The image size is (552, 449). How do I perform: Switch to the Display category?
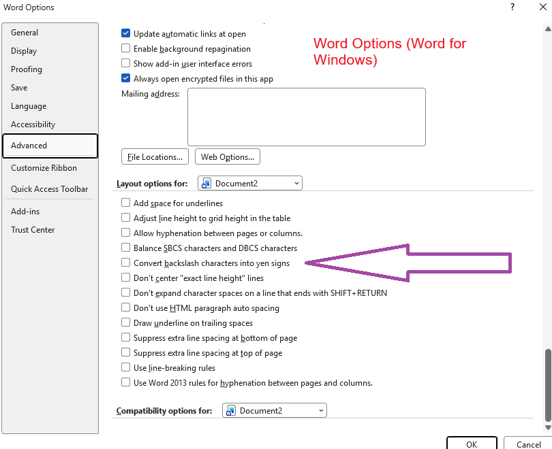click(x=50, y=51)
